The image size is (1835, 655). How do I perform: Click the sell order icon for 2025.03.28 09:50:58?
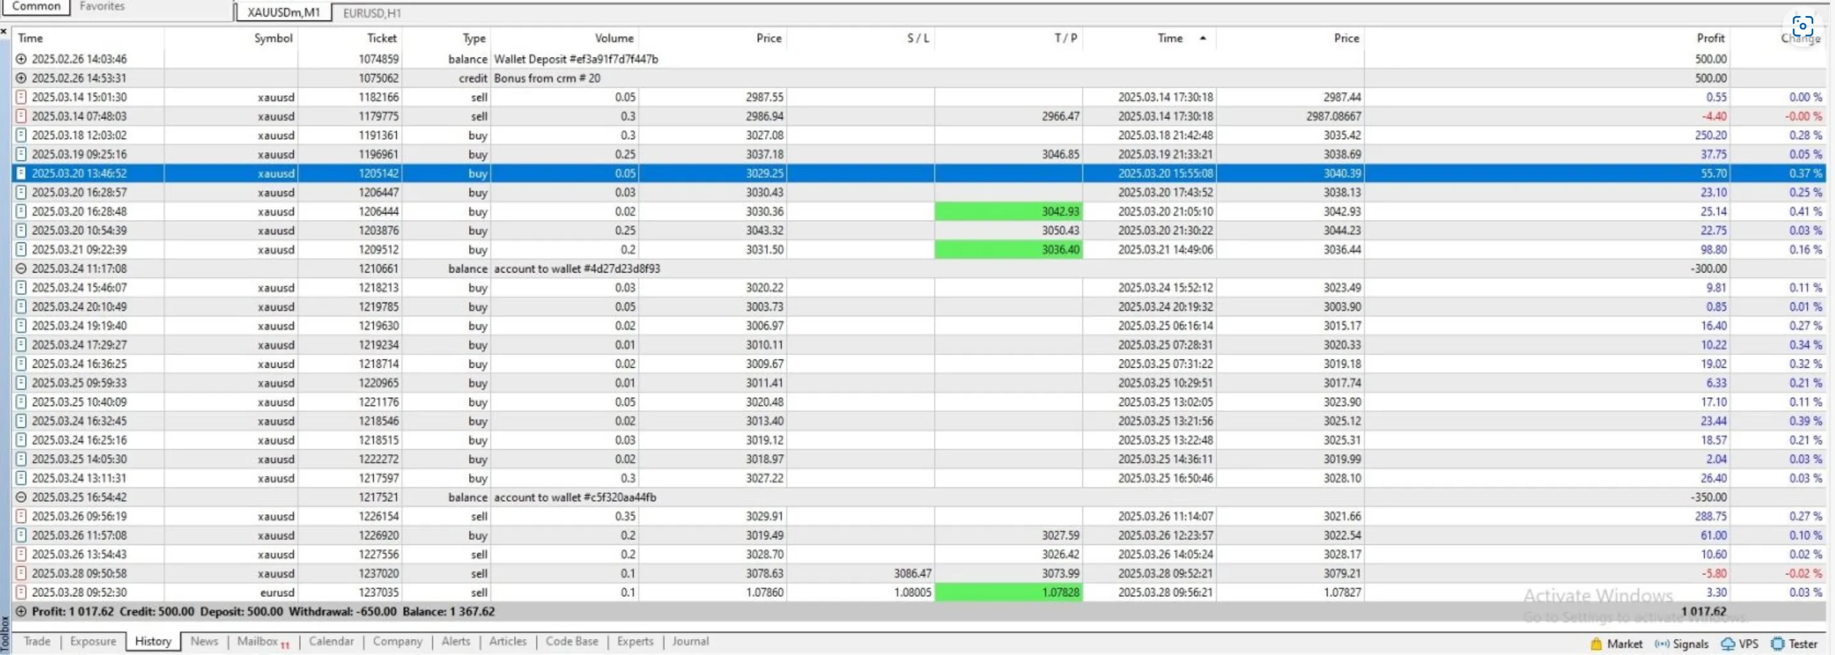[21, 573]
